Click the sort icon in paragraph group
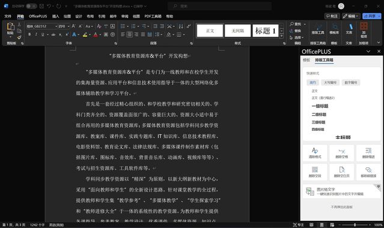 (x=181, y=26)
